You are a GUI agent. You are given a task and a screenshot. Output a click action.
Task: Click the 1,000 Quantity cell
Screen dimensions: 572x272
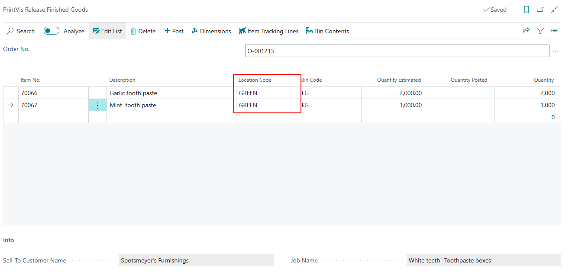[x=527, y=105]
